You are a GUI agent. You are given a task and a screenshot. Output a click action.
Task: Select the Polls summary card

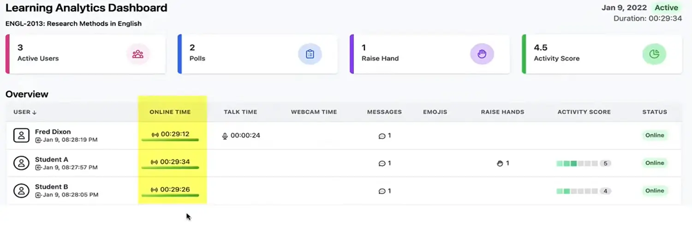coord(257,54)
